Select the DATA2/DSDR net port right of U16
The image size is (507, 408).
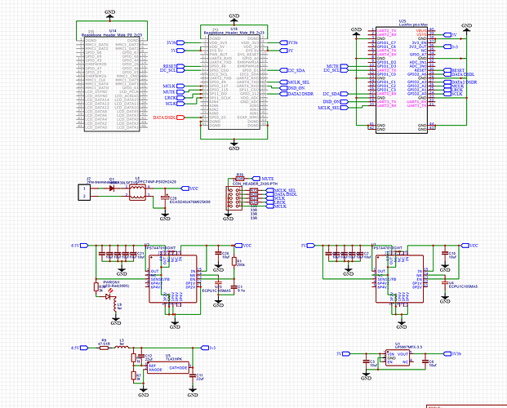(x=296, y=94)
